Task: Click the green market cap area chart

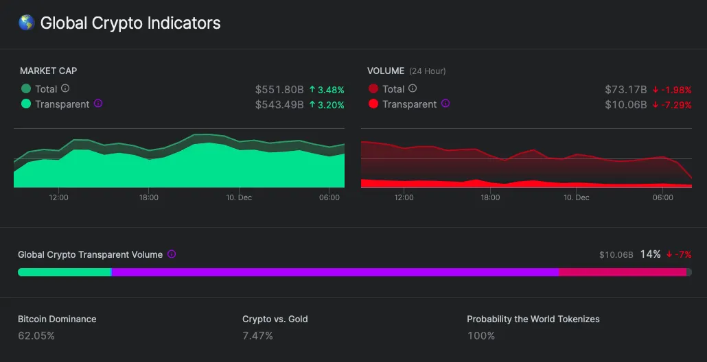Action: pos(179,161)
